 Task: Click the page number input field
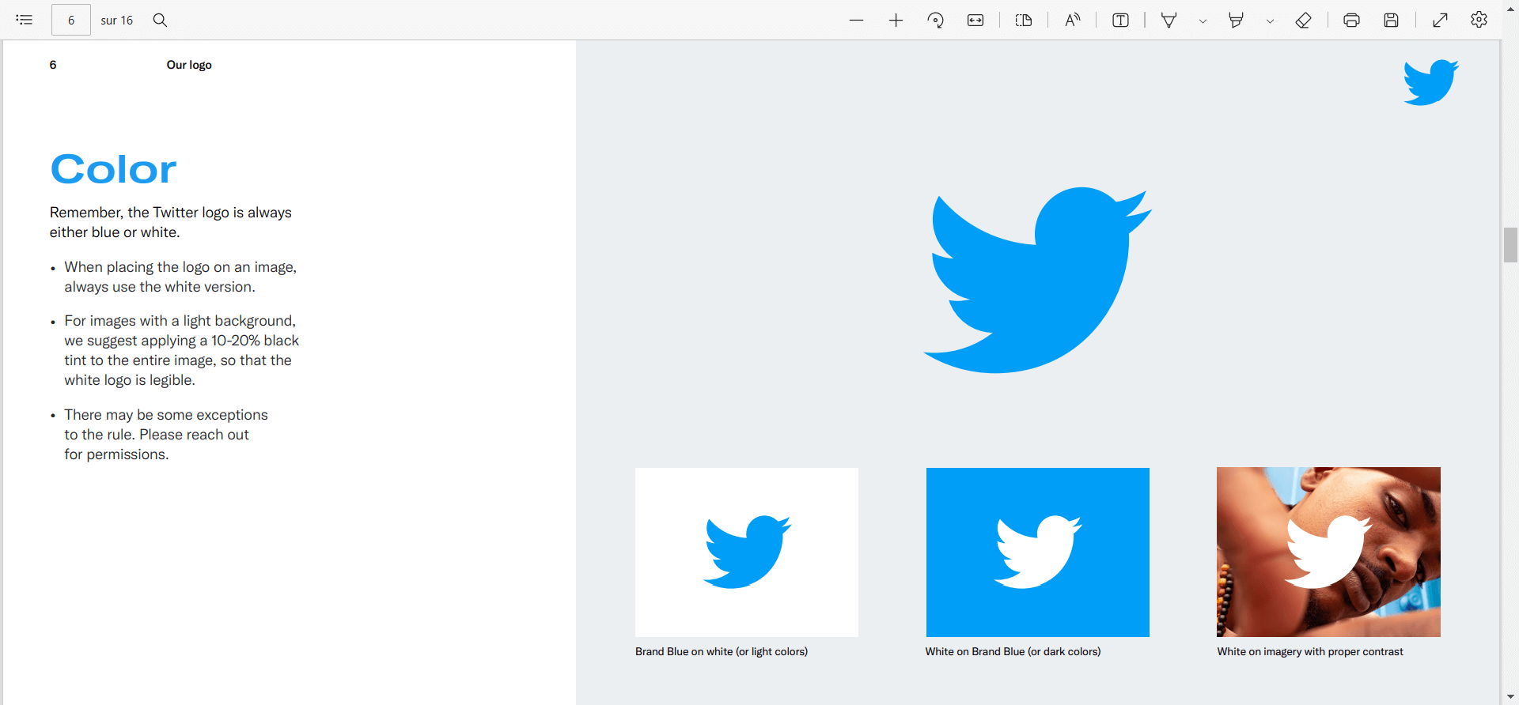click(71, 20)
